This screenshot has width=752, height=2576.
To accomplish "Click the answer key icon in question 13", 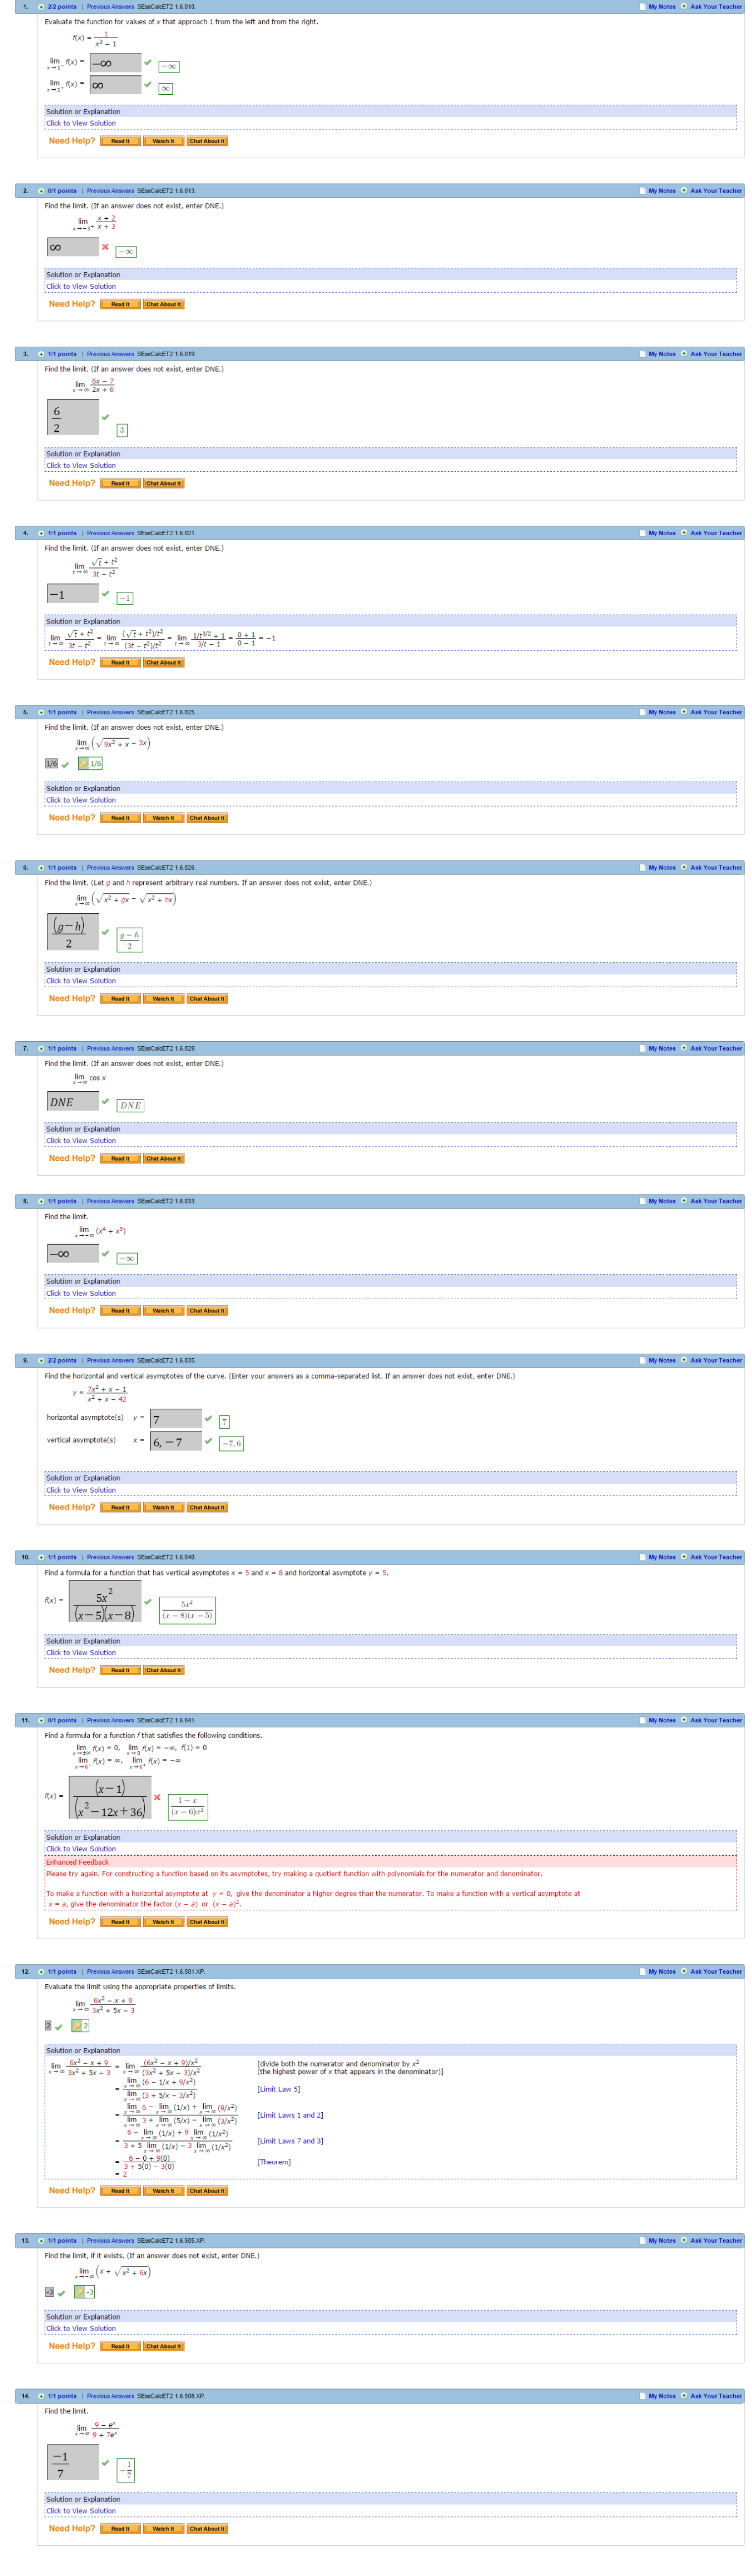I will point(80,2291).
